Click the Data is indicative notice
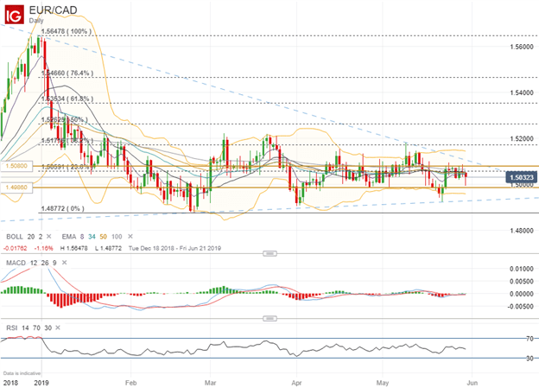The width and height of the screenshot is (539, 388). click(x=22, y=373)
